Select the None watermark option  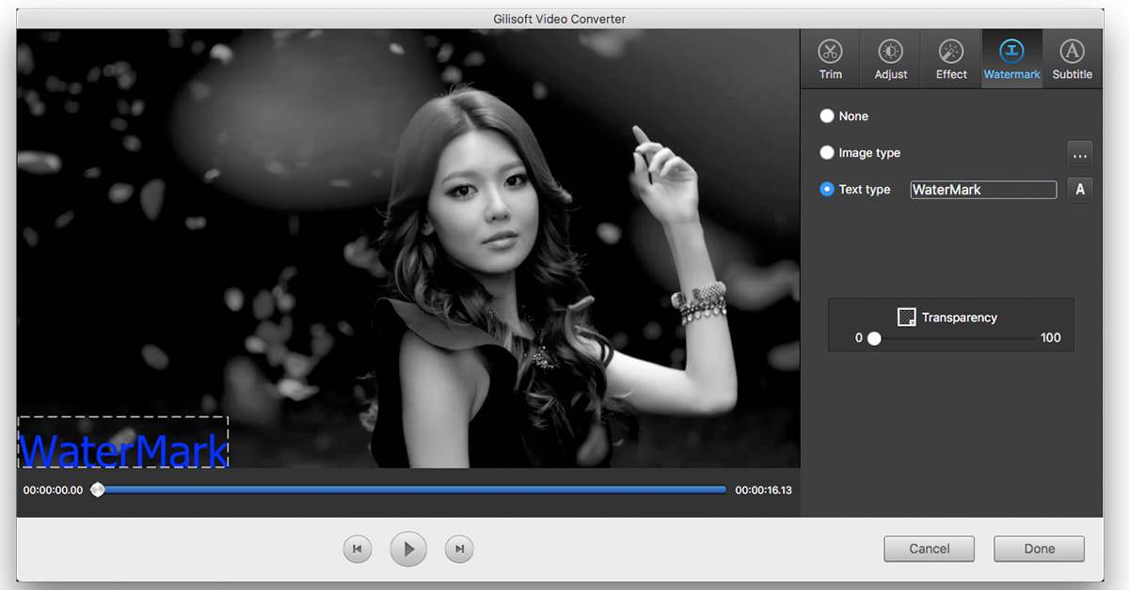pos(827,116)
